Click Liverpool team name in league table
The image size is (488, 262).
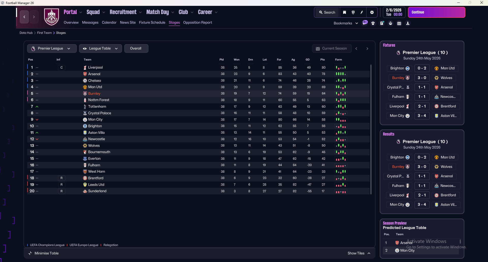tap(95, 68)
